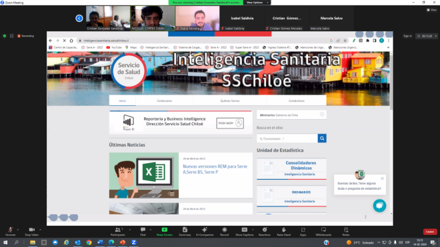The width and height of the screenshot is (440, 247).
Task: Select Pablo Ferreira's video thumbnail
Action: [197, 18]
